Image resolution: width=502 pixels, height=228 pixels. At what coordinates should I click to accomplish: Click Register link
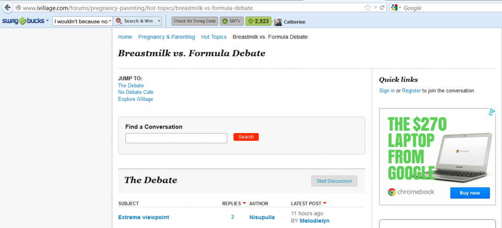pos(411,91)
